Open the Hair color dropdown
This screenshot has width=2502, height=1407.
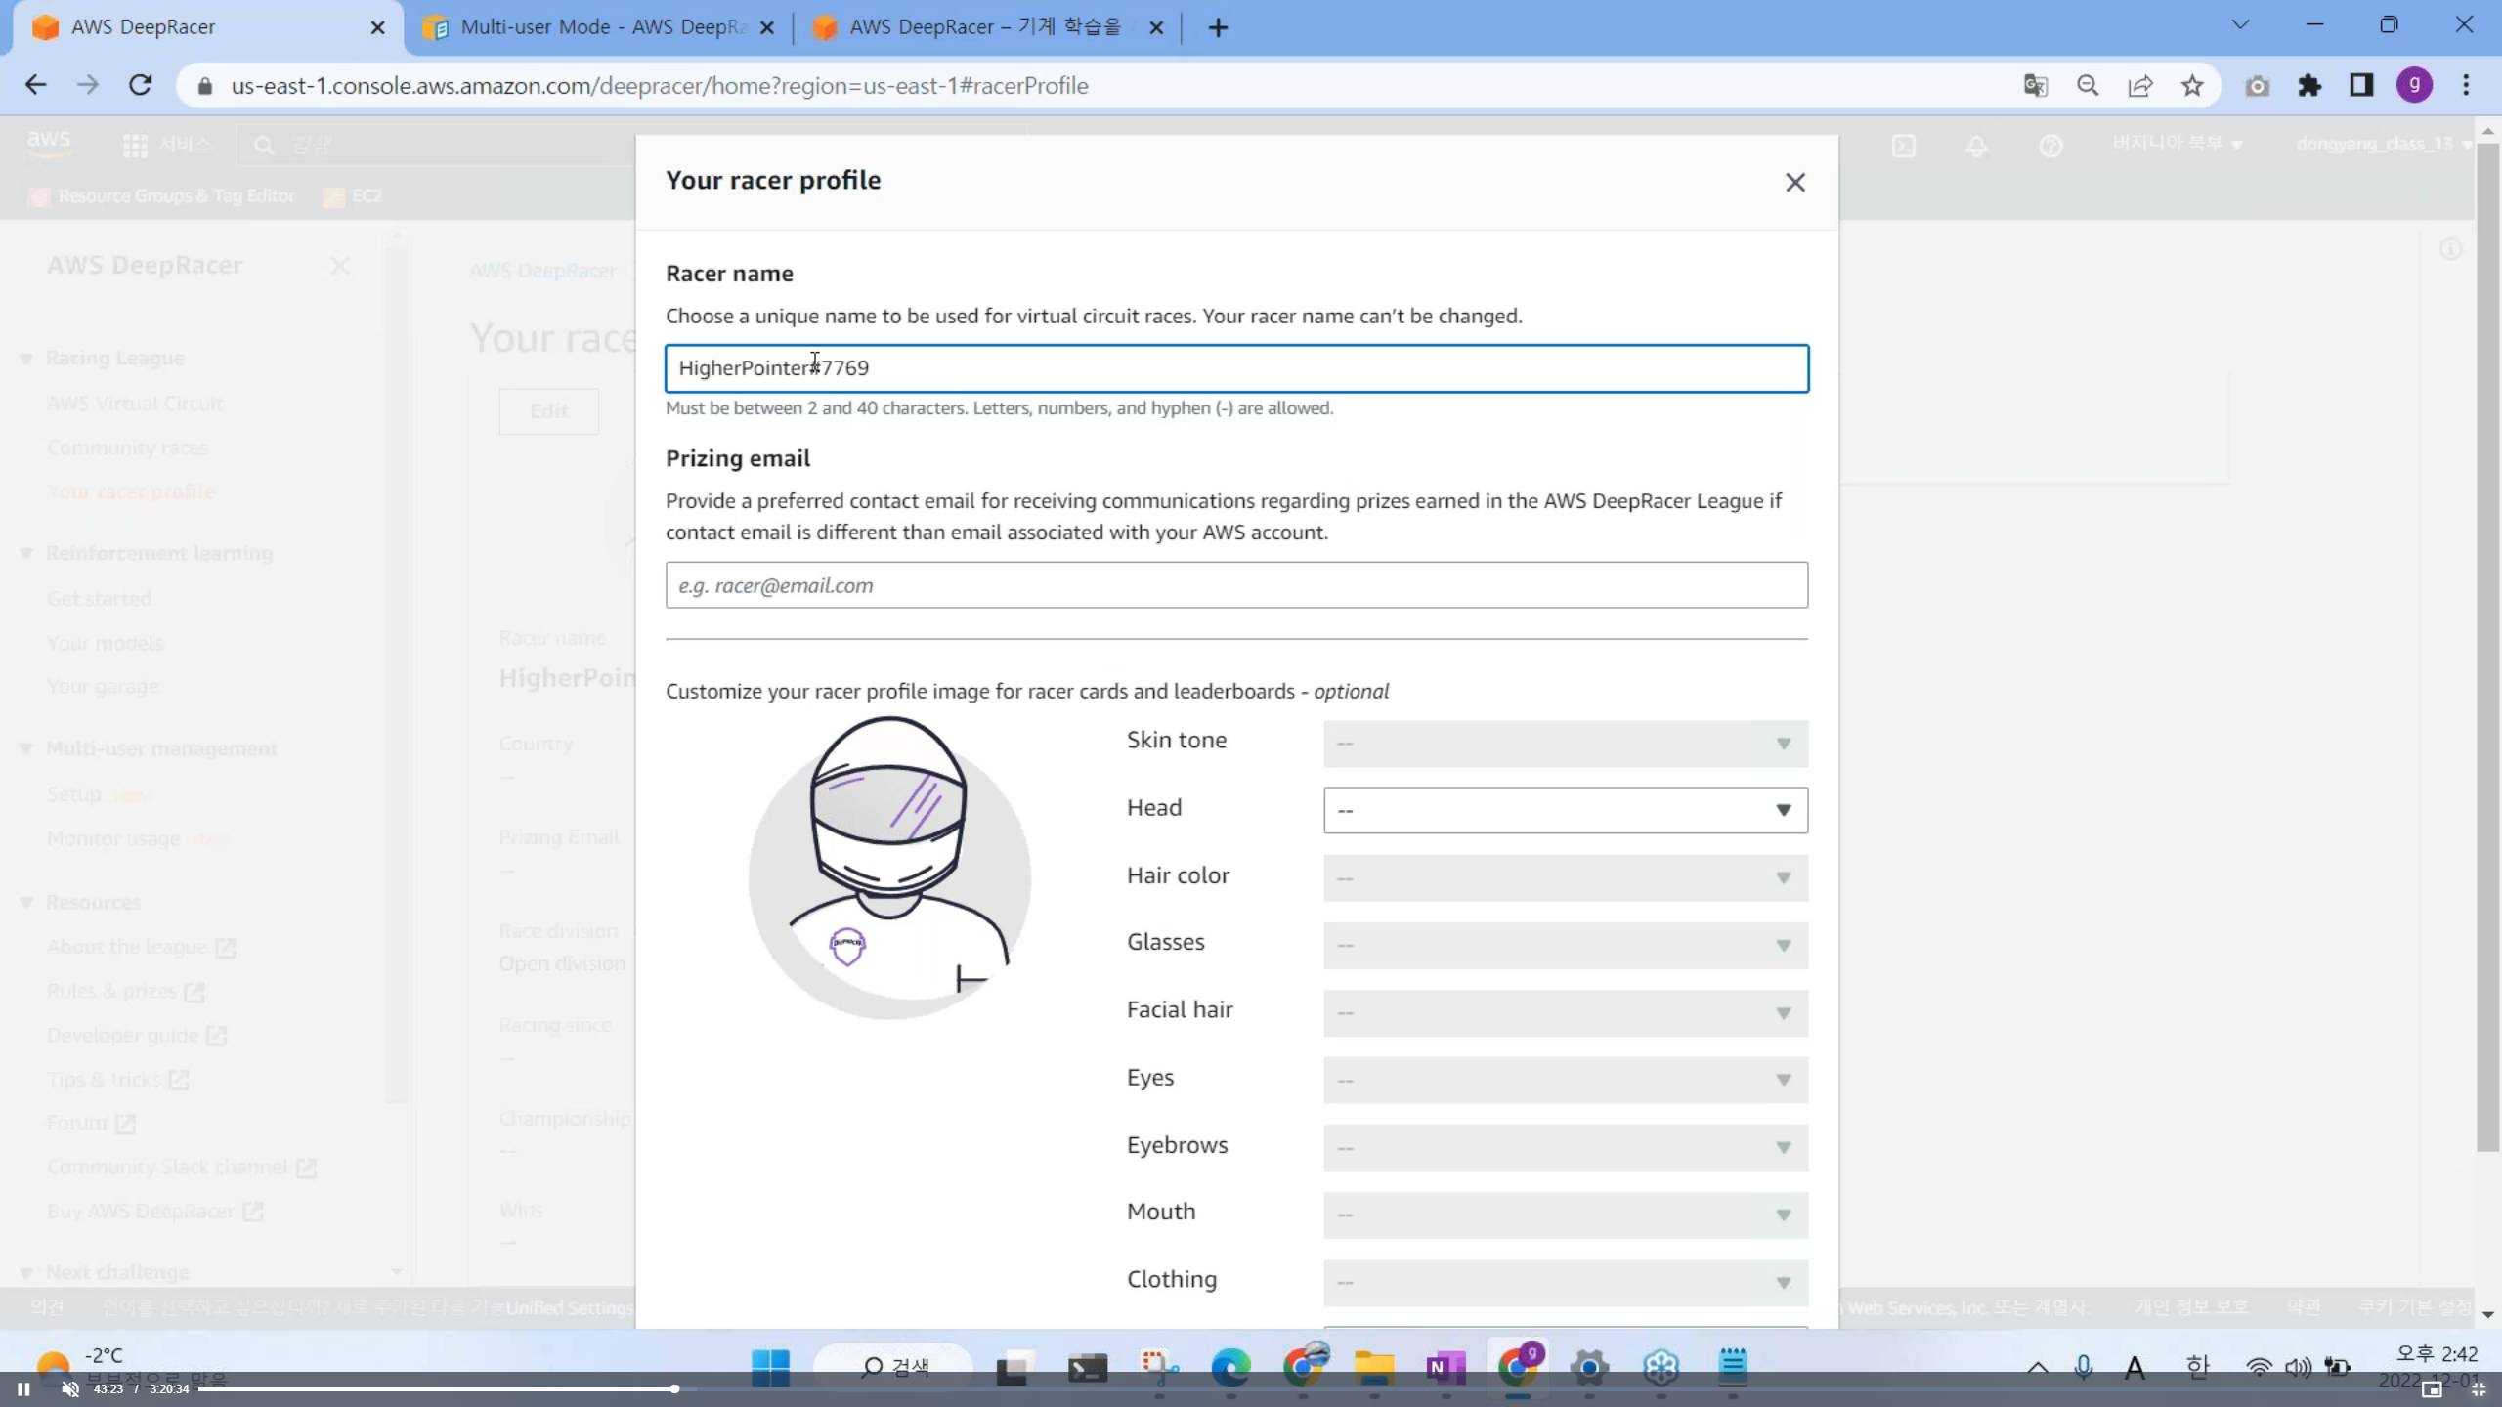(x=1565, y=877)
